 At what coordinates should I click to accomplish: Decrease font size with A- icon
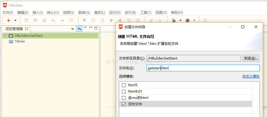[x=160, y=21]
